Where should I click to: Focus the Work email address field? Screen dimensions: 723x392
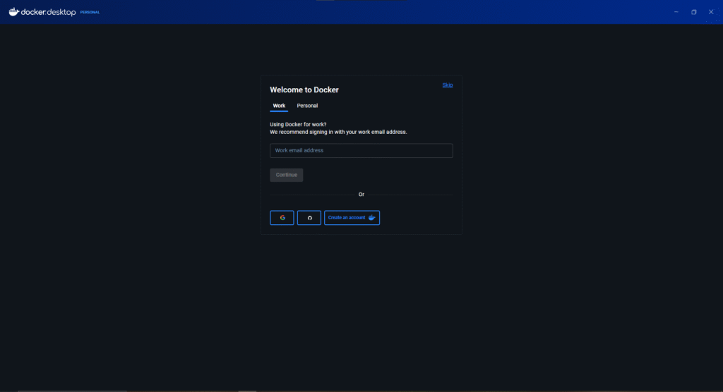click(x=361, y=151)
